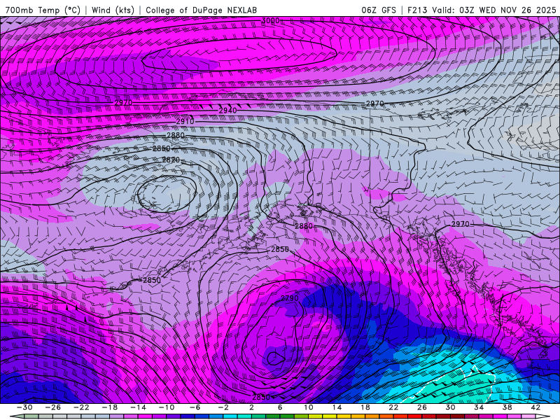This screenshot has height=420, width=560.
Task: Click the -14 legend value
Action: click(138, 407)
